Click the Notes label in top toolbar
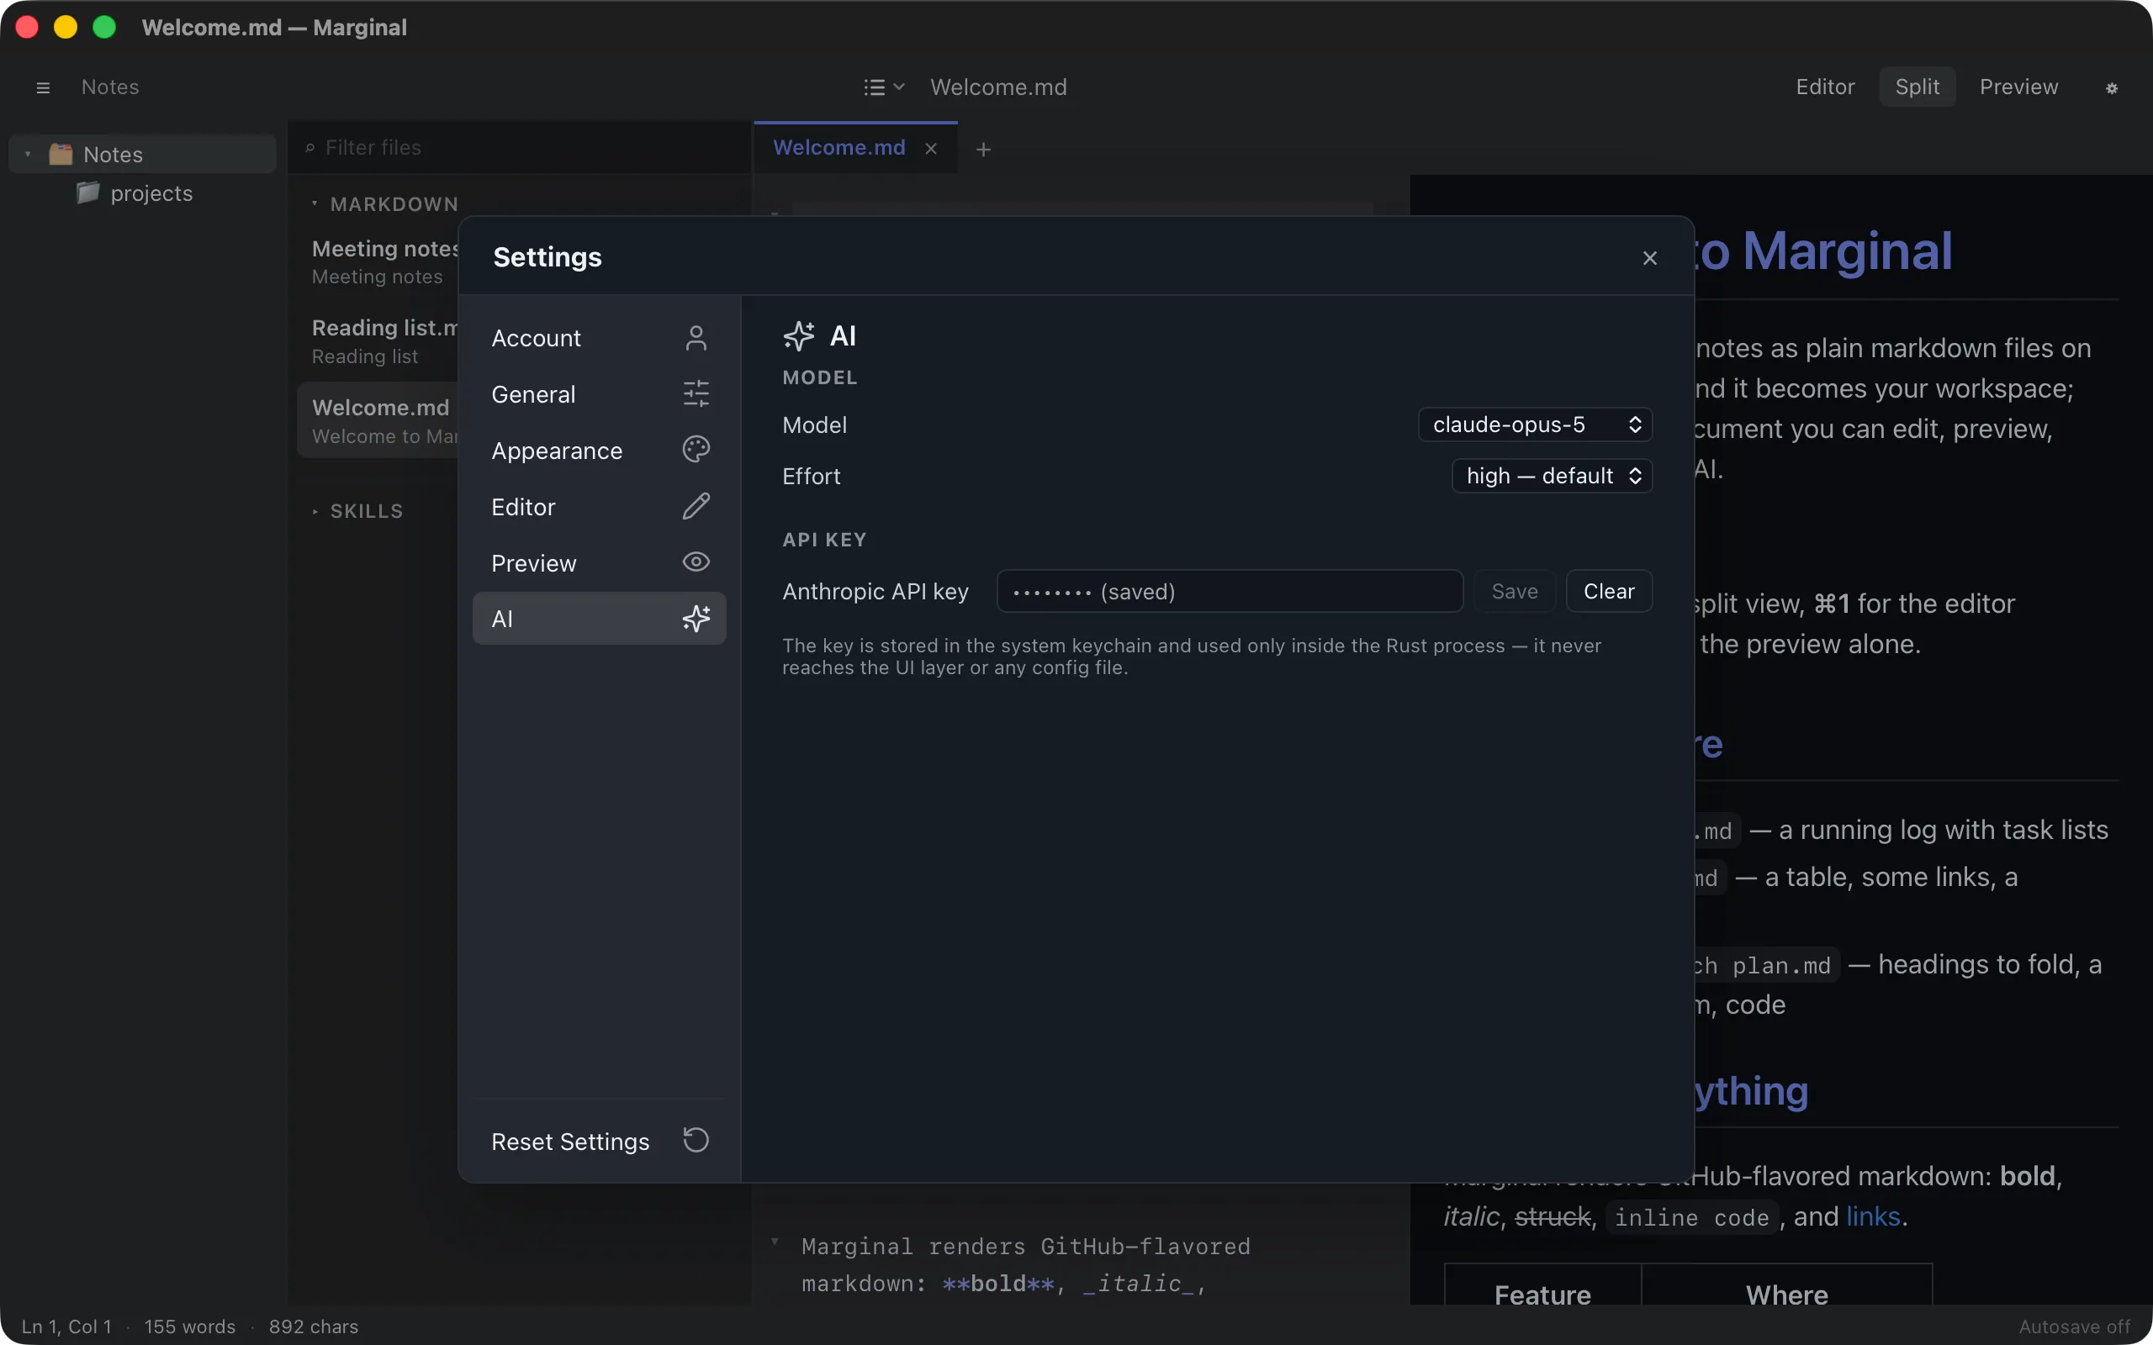This screenshot has height=1345, width=2153. point(110,87)
